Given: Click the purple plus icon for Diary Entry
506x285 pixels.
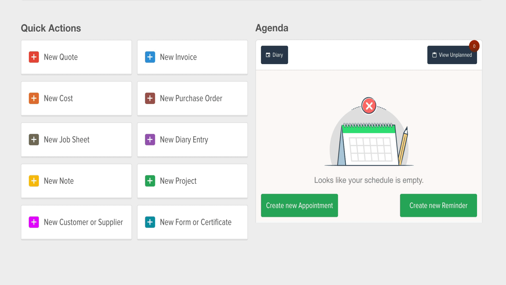Looking at the screenshot, I should (x=150, y=140).
